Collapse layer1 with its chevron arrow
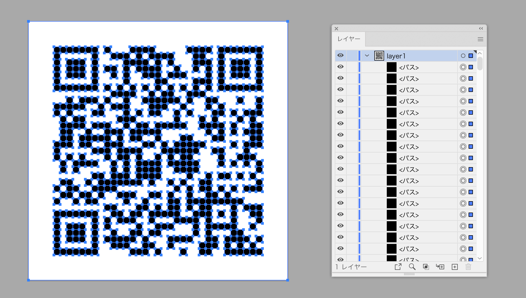The width and height of the screenshot is (526, 298). click(x=367, y=56)
